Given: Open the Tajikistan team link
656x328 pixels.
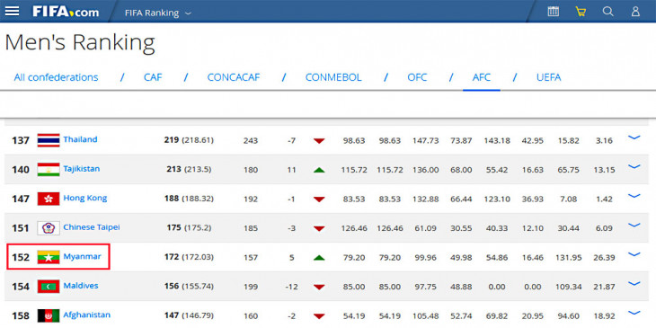Looking at the screenshot, I should point(82,169).
